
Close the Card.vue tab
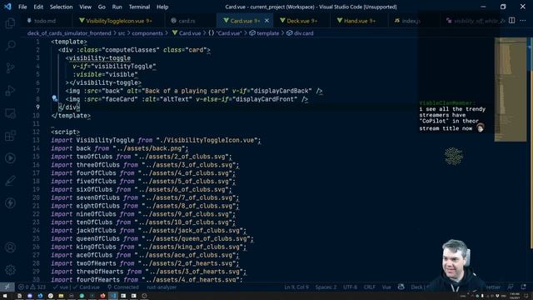point(266,21)
